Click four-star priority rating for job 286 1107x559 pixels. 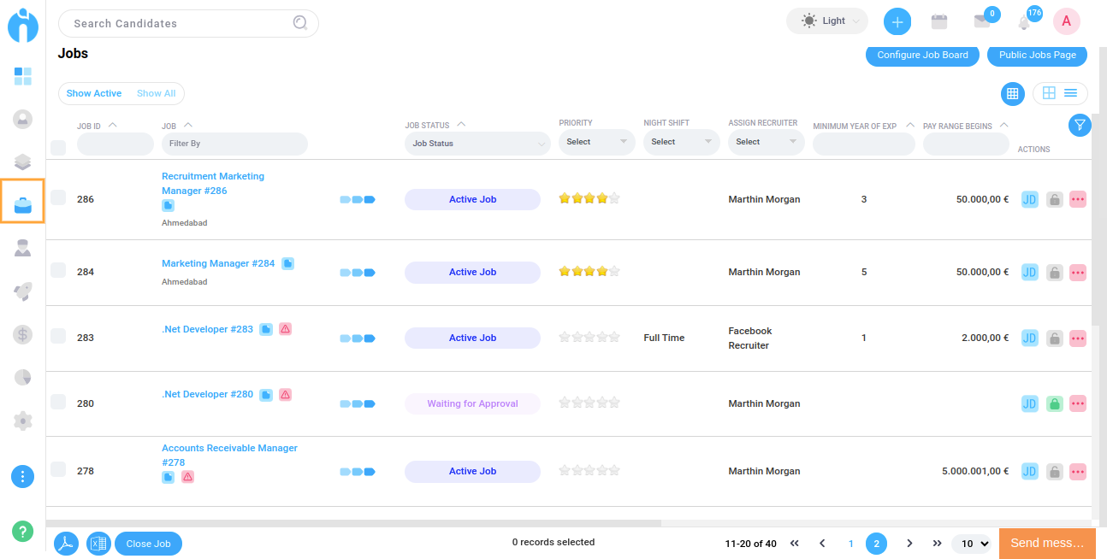point(601,199)
